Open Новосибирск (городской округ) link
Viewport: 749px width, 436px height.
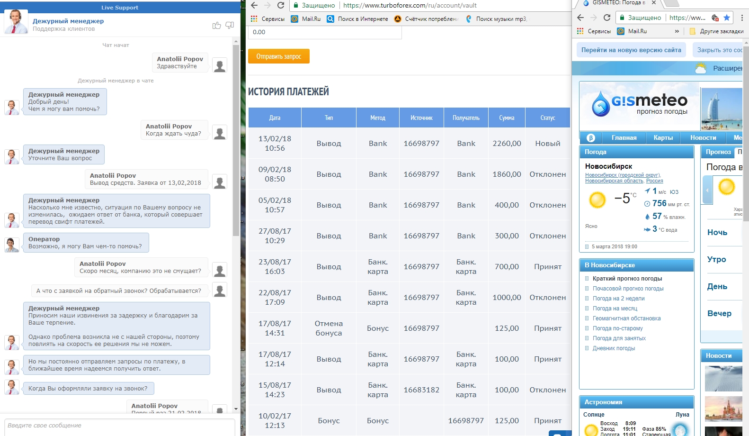tap(623, 175)
